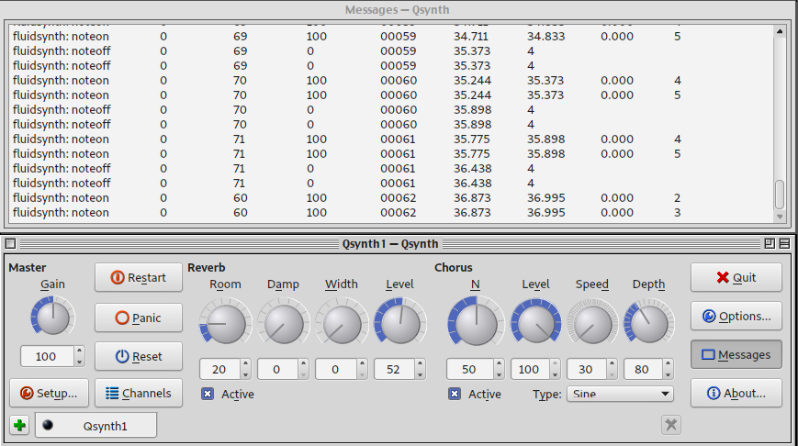Open the Options dialog
The image size is (798, 446).
point(736,317)
